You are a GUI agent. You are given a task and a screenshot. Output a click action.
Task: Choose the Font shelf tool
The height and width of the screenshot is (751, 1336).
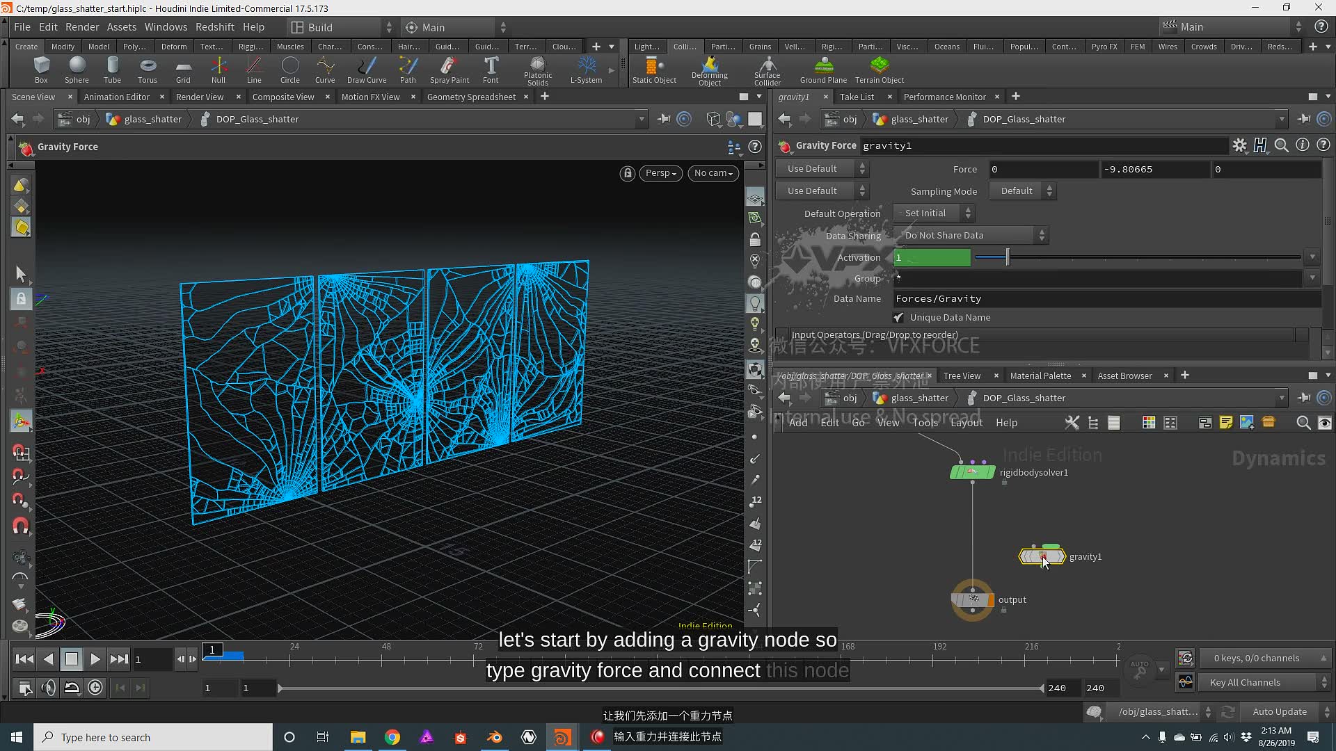[x=491, y=70]
